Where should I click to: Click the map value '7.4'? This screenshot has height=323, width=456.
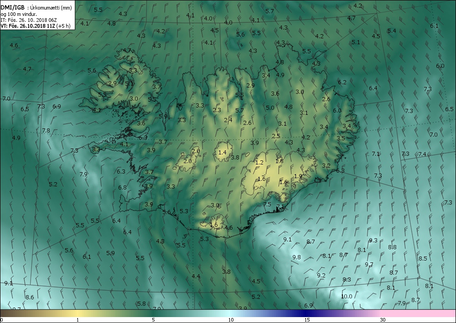click(422, 154)
